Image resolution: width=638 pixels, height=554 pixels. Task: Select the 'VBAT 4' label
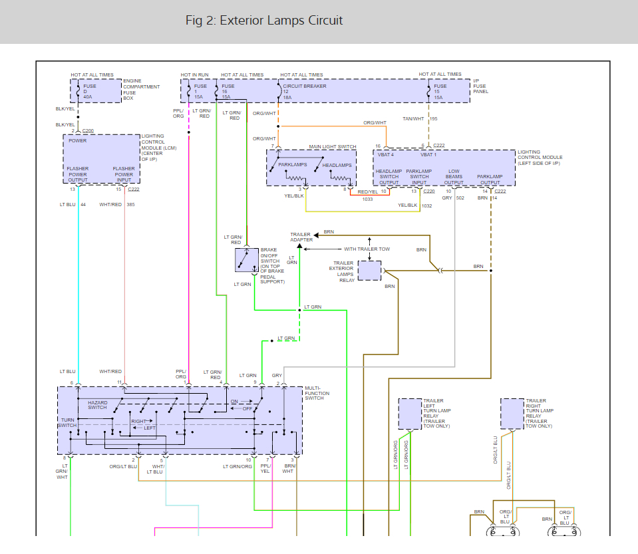click(x=386, y=154)
